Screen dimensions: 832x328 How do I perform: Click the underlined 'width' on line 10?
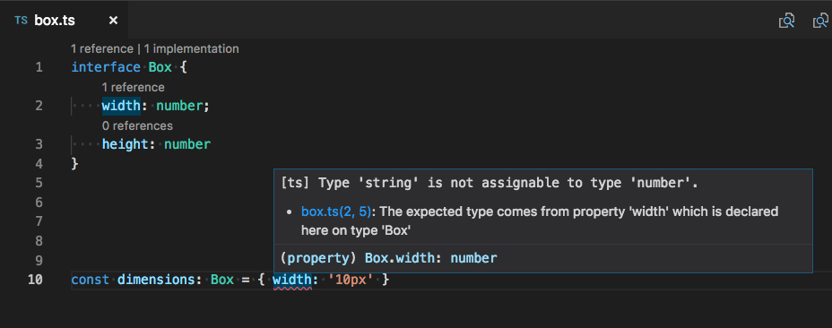pos(292,280)
